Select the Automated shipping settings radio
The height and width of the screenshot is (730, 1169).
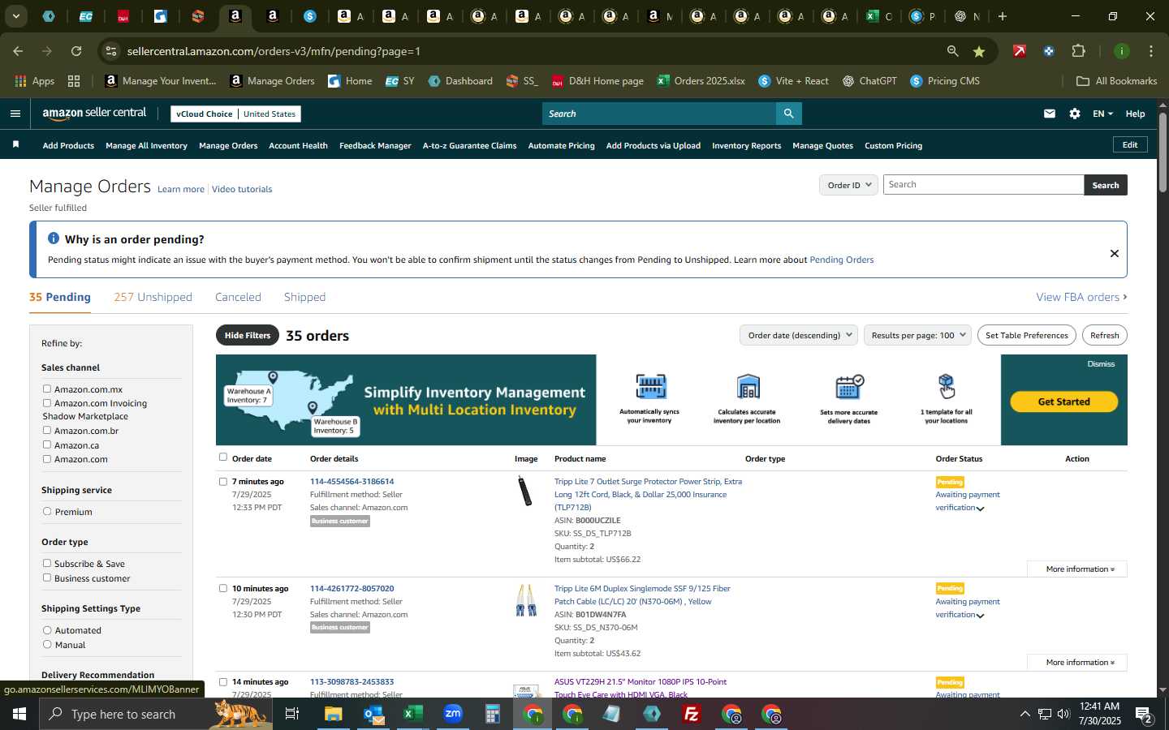(47, 630)
